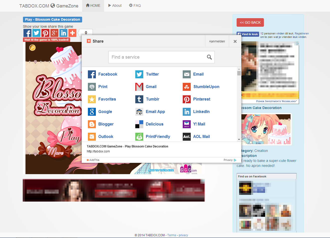Click Google+ share button above game
The width and height of the screenshot is (330, 238).
(54, 33)
